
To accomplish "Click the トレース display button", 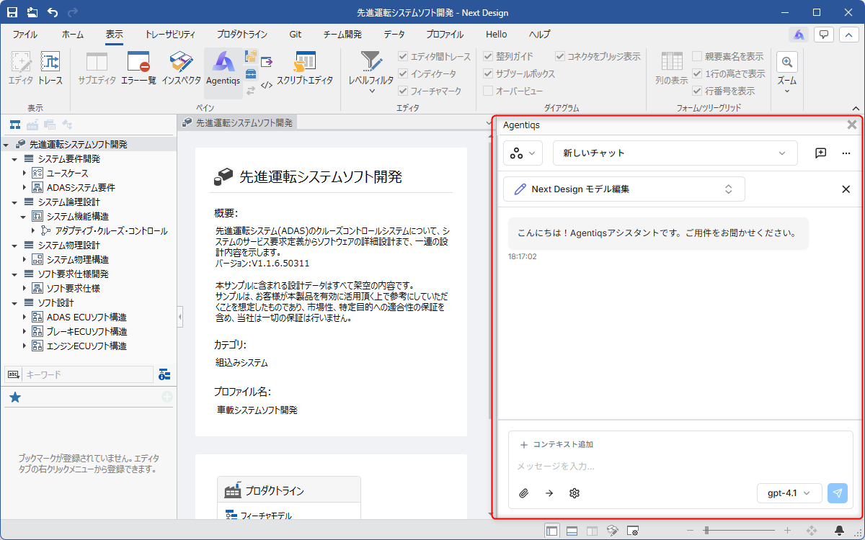I will pos(50,68).
